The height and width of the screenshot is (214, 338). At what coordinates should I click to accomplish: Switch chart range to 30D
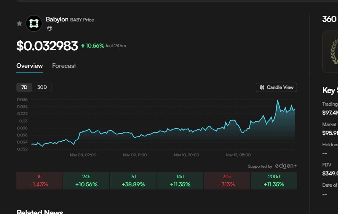(42, 87)
